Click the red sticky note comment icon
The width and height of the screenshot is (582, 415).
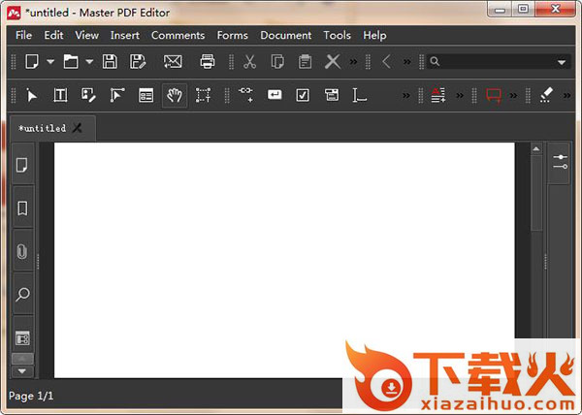click(x=494, y=96)
